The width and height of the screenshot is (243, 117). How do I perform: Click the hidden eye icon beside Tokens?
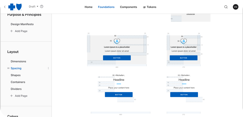tap(145, 7)
